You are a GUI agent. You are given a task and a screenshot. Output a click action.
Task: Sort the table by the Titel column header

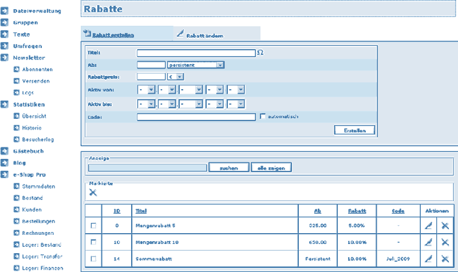[x=141, y=211]
